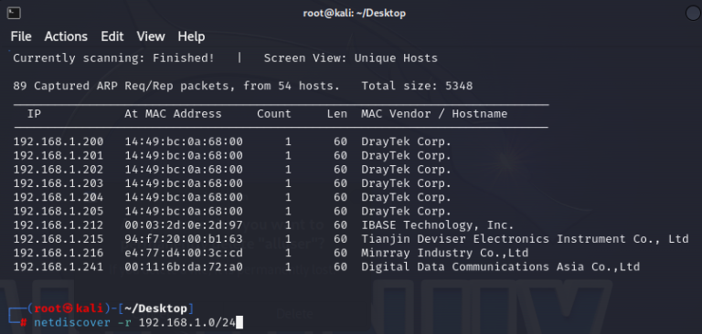This screenshot has width=702, height=334.
Task: Click MAC Vendor / Hostname column header
Action: (x=434, y=113)
